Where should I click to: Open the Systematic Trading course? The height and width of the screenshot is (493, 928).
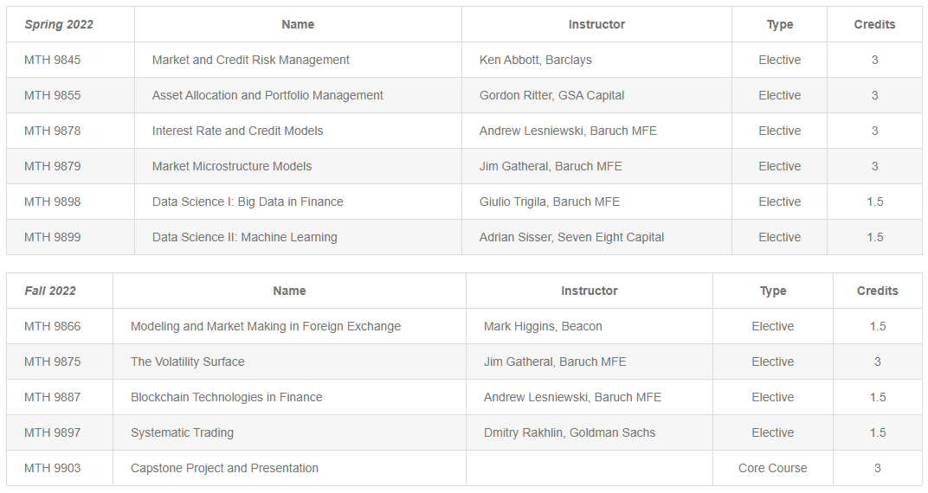click(x=182, y=432)
